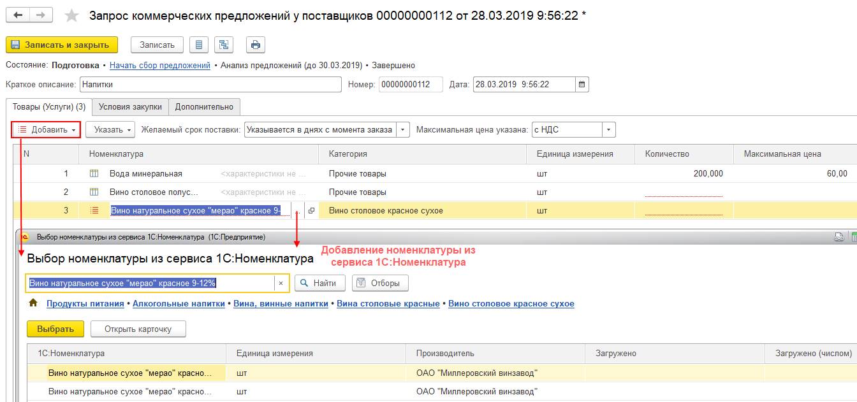Screen dimensions: 857x402
Task: Follow the Начать сбор предложений link
Action: click(x=160, y=65)
